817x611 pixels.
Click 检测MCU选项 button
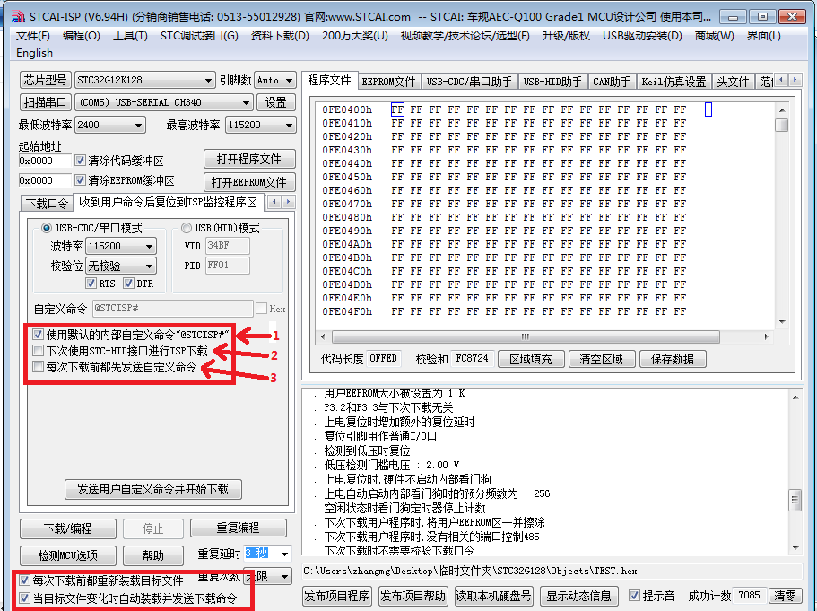68,555
